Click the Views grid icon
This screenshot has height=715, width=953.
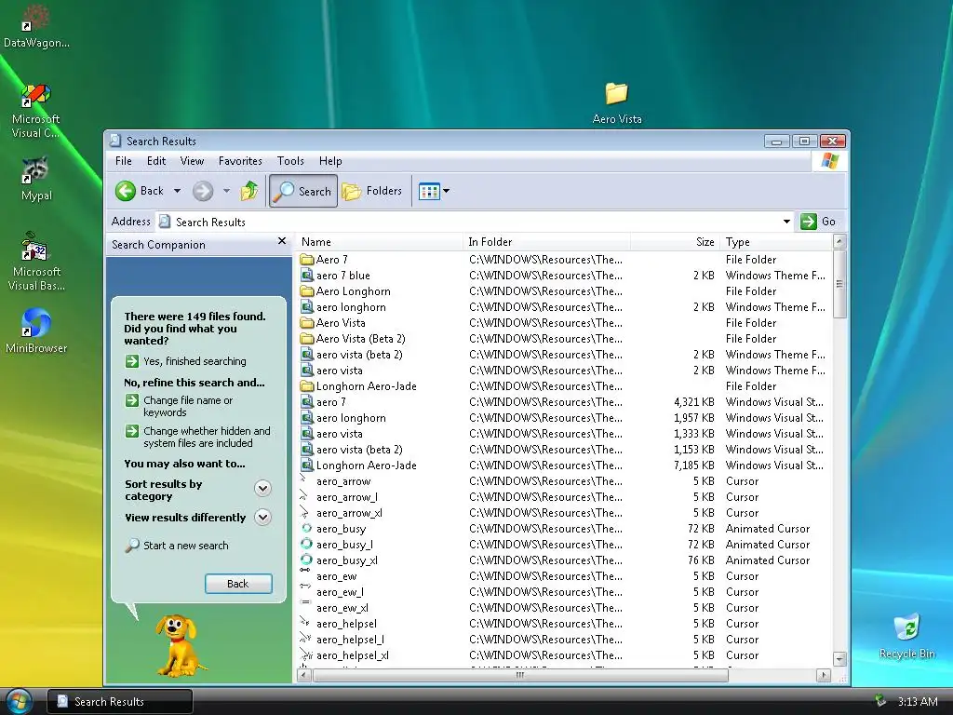(429, 192)
